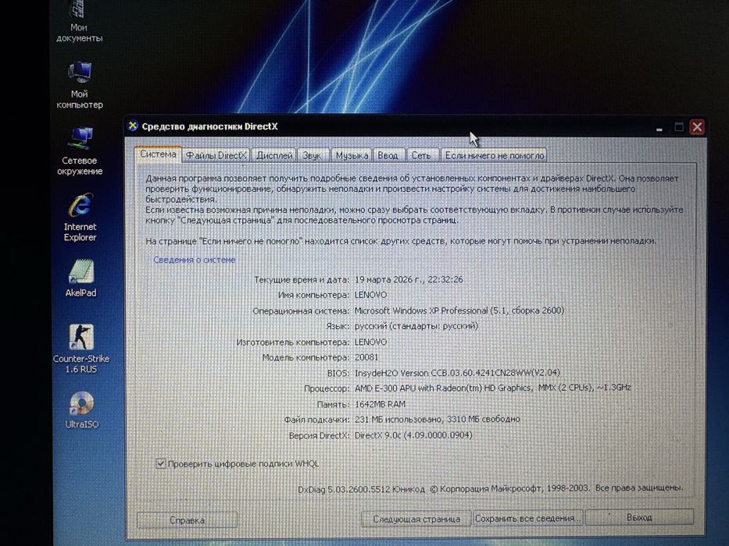Open the Если ничего не помогло tab
Image resolution: width=729 pixels, height=546 pixels.
tap(495, 155)
